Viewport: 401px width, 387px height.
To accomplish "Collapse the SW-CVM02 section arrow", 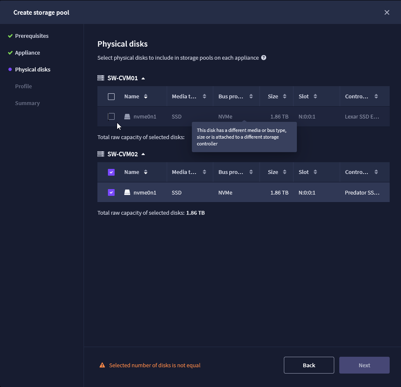I will tap(143, 154).
